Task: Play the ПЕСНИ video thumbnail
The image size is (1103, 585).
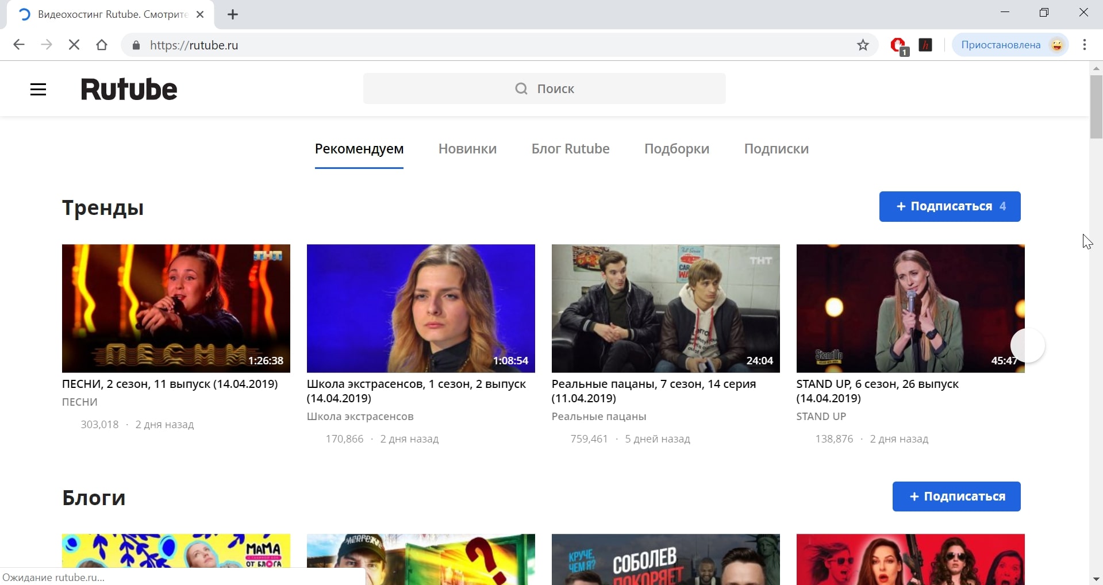Action: pos(176,309)
